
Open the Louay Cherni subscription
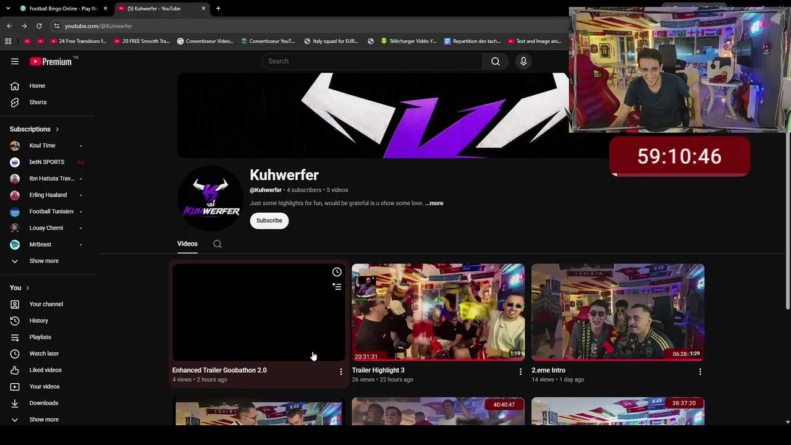pyautogui.click(x=48, y=228)
